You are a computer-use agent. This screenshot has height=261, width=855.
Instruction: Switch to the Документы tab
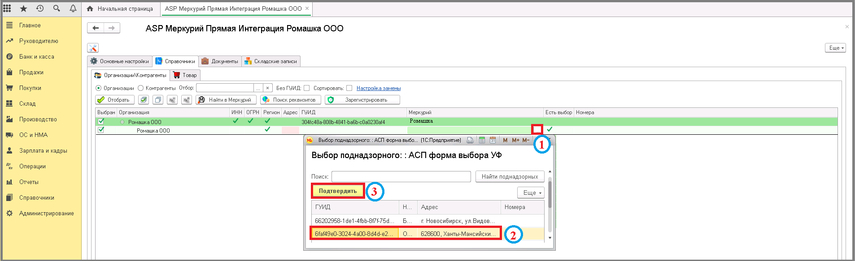coord(220,61)
